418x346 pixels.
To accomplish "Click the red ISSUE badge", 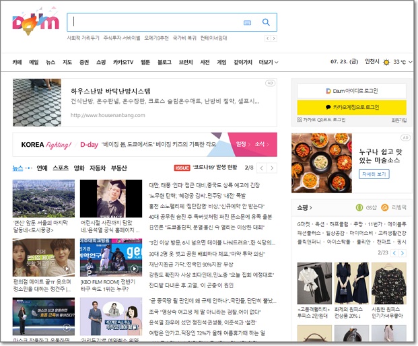I will pos(182,168).
